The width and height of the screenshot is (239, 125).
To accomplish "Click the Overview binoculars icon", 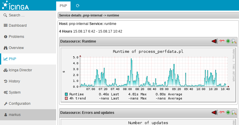I will tap(6, 48).
